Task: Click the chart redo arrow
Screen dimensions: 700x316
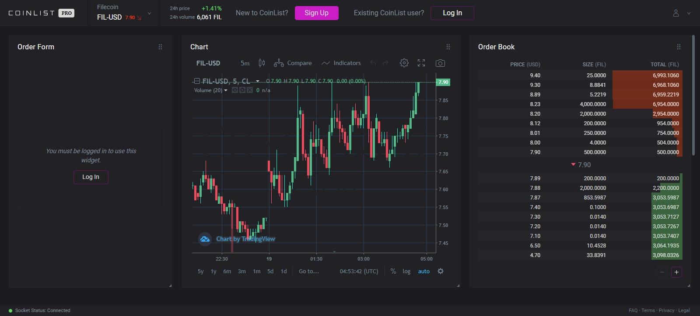Action: [x=385, y=63]
